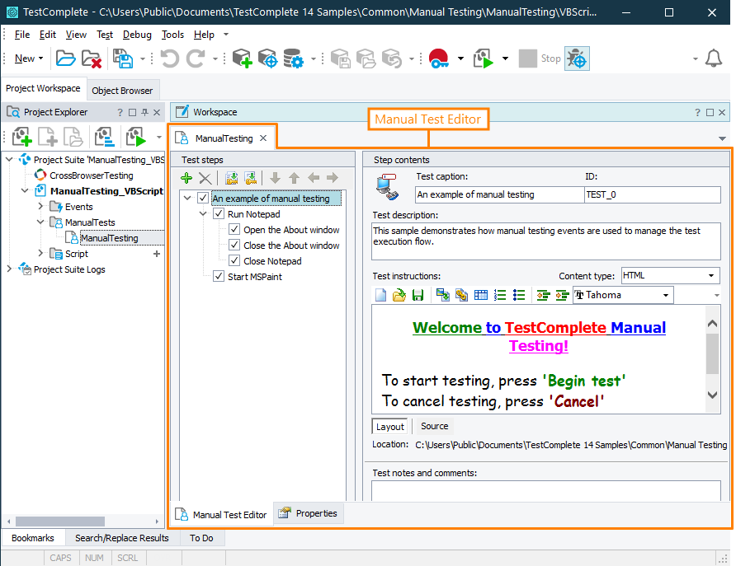Screen dimensions: 736x566
Task: Apply bulleted list formatting in the instructions editor
Action: pos(520,295)
